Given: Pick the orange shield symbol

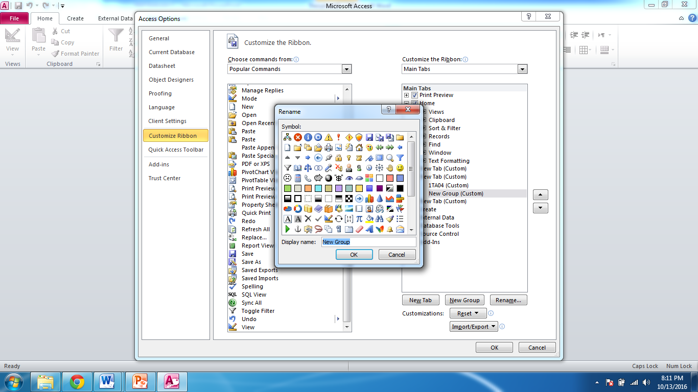Looking at the screenshot, I should pos(359,137).
